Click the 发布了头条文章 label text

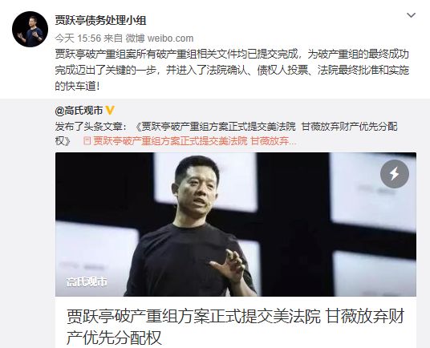click(91, 127)
